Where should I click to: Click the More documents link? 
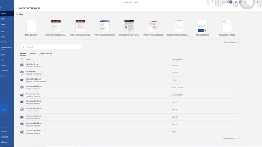pyautogui.click(x=229, y=138)
